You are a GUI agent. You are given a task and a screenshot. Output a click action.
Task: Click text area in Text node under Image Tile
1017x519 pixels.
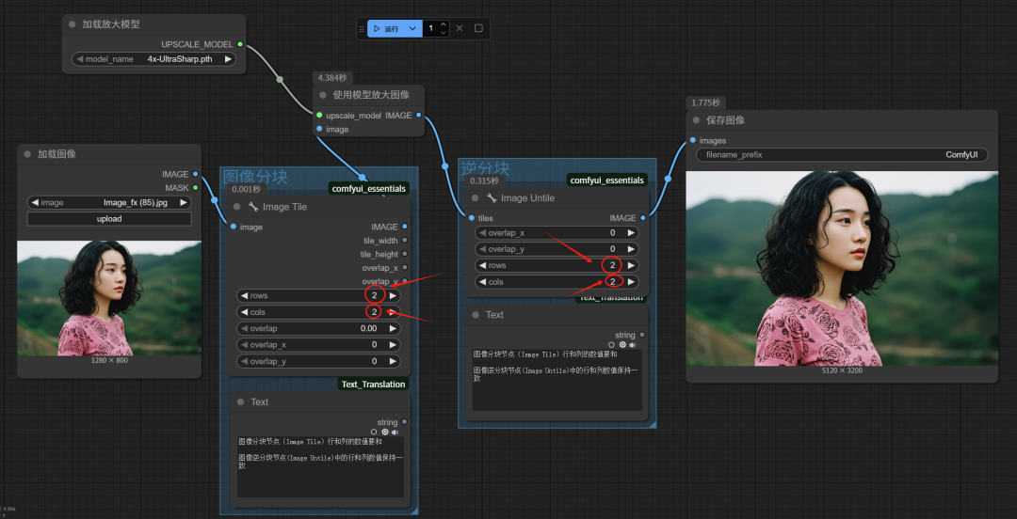(320, 466)
